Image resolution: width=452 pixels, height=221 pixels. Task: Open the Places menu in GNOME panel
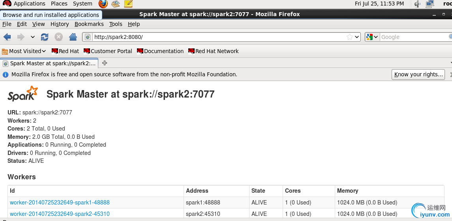[59, 4]
